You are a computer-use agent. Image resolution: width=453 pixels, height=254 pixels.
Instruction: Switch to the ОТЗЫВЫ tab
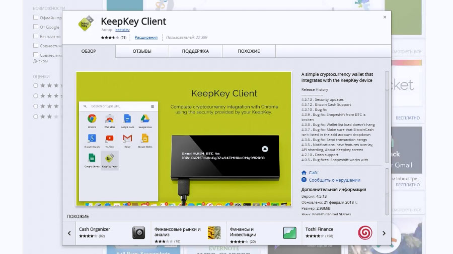pyautogui.click(x=142, y=51)
